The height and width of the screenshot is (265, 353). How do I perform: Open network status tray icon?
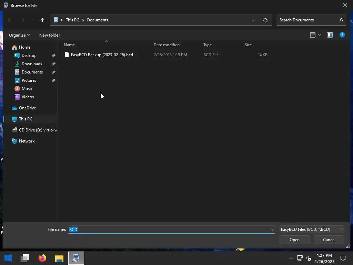300,258
